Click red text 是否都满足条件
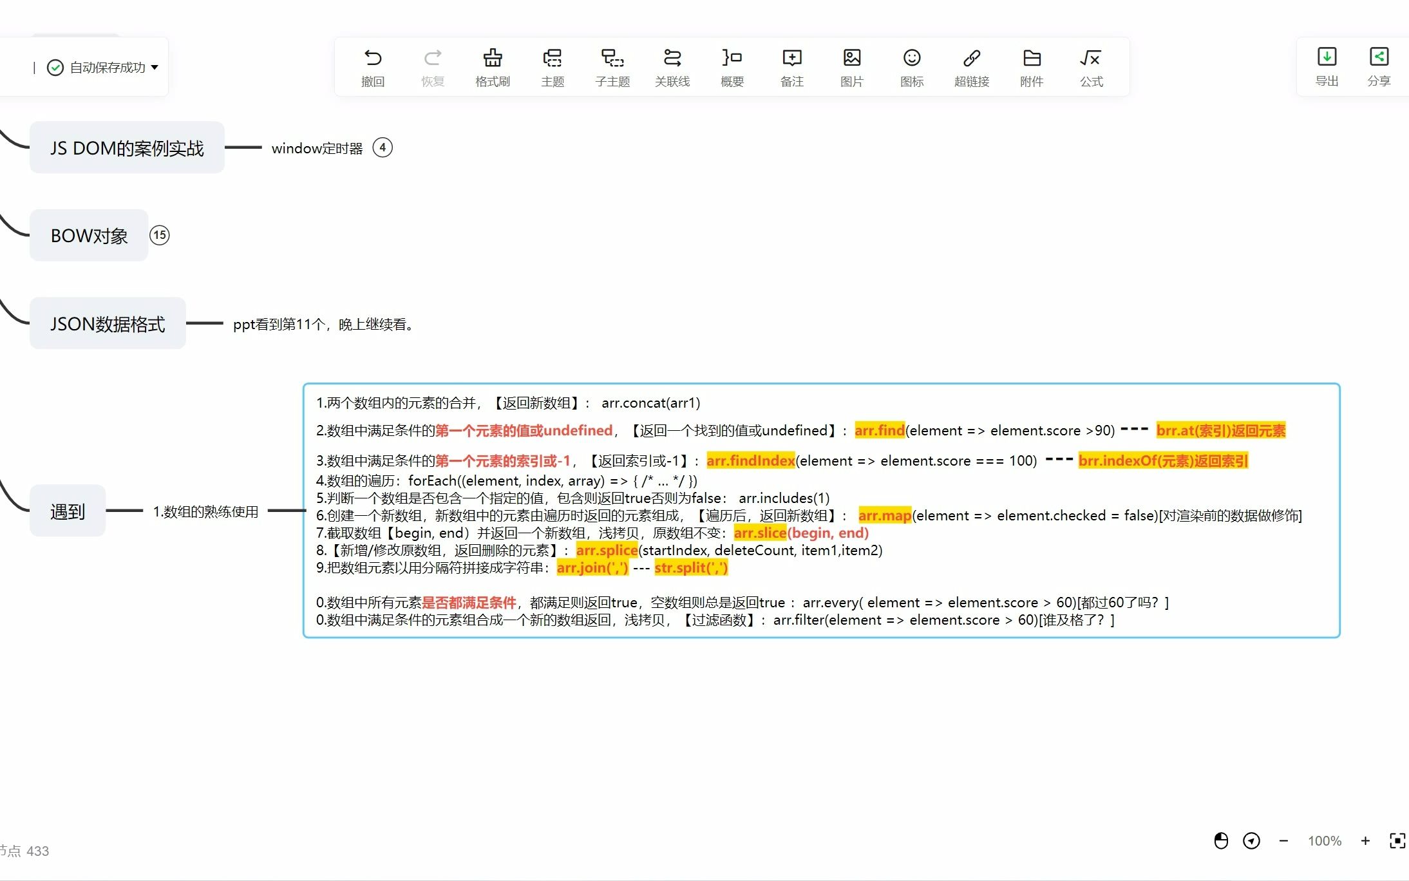 tap(469, 602)
